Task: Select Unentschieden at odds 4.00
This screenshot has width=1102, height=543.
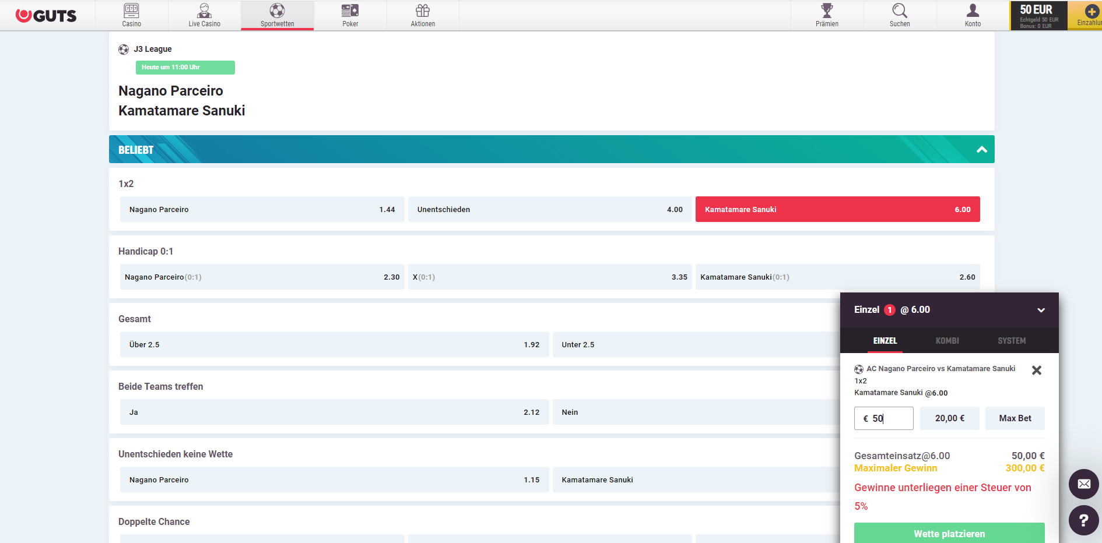Action: 550,209
